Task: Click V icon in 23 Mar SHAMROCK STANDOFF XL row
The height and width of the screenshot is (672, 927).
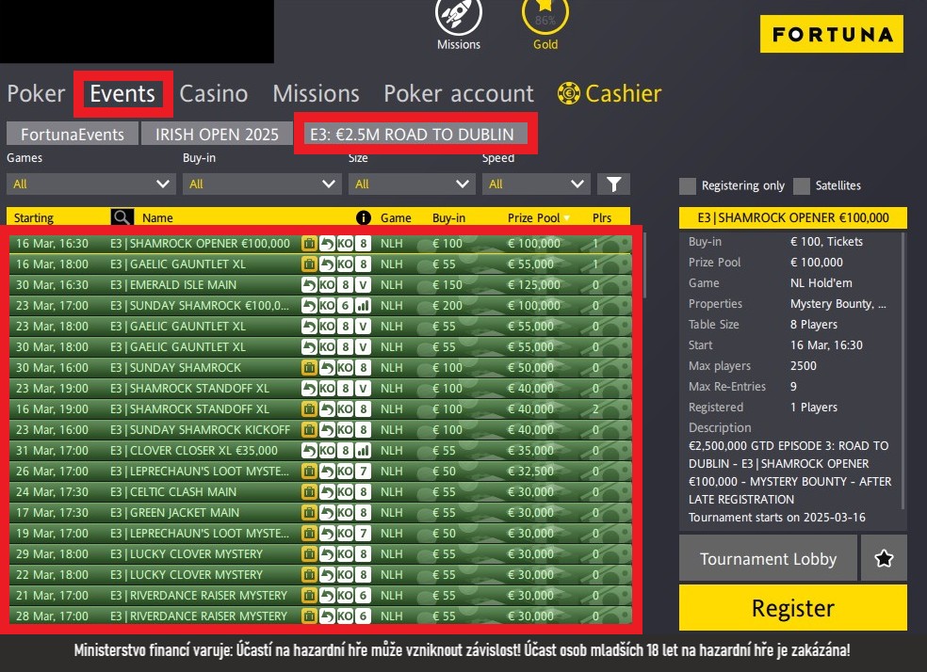Action: point(364,388)
